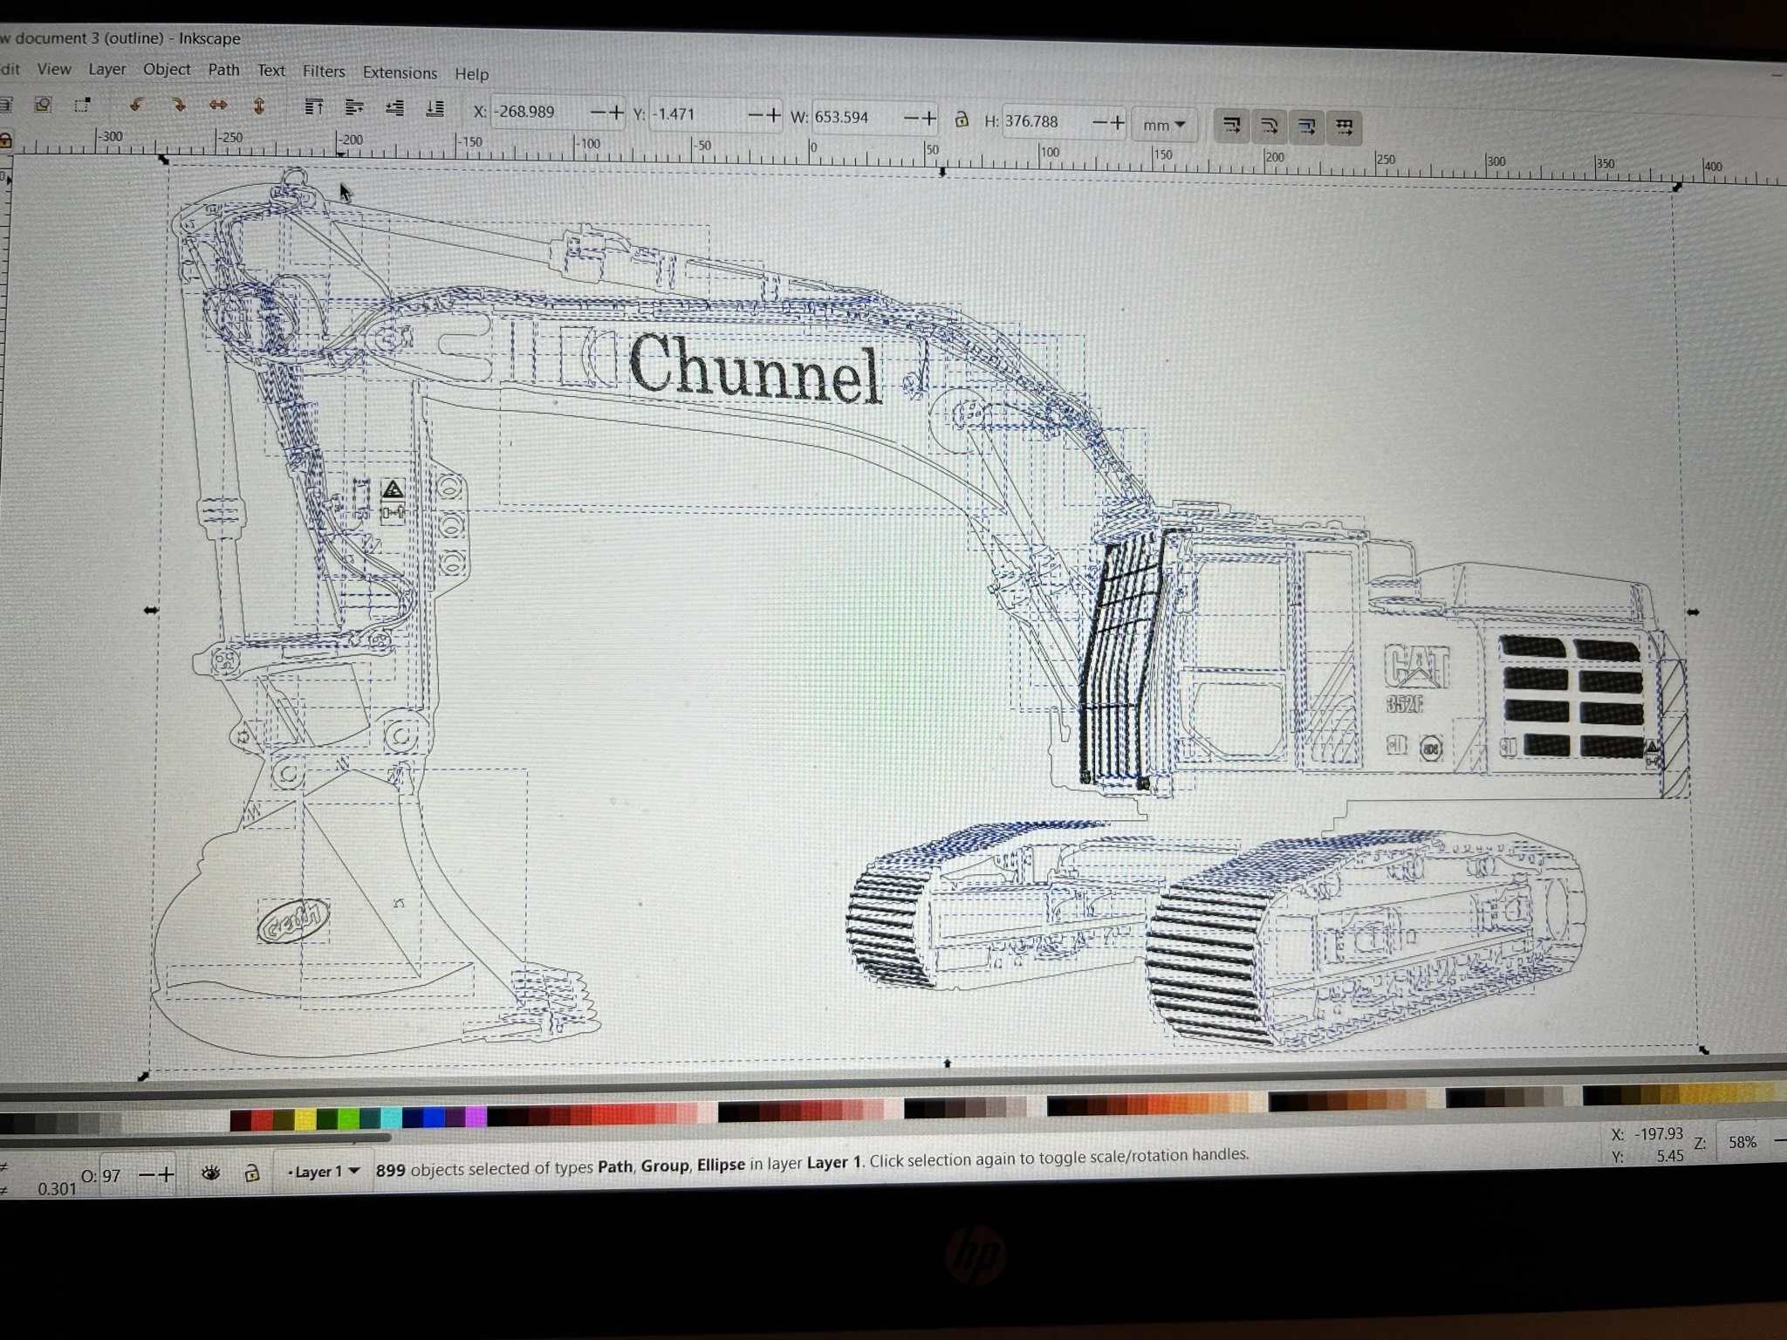Increase the W width value with plus
The image size is (1787, 1340).
(x=928, y=118)
